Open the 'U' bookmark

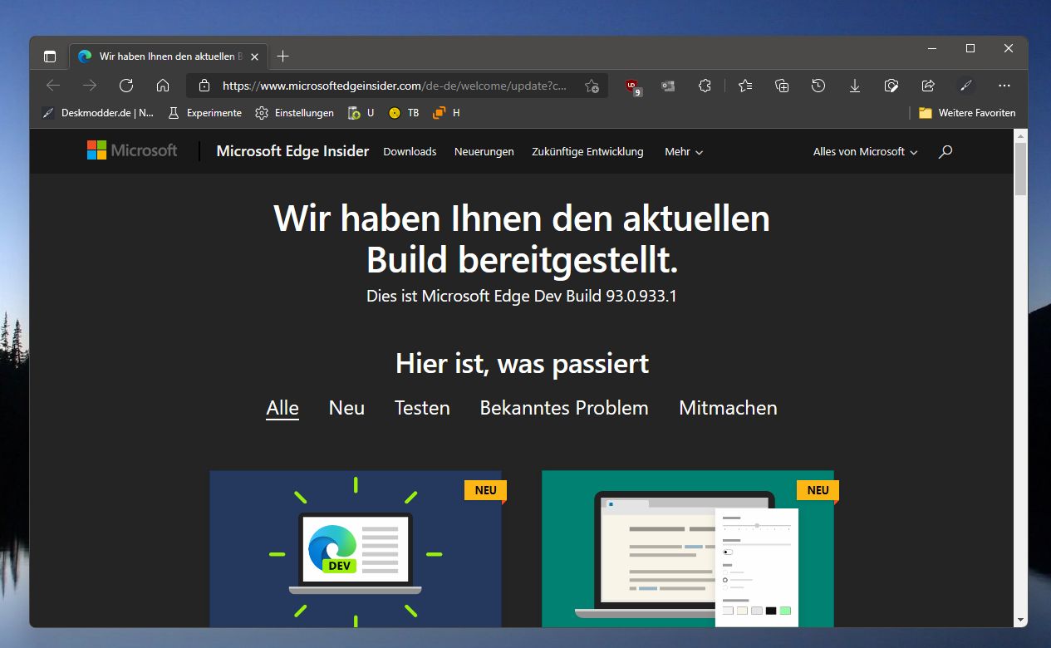point(361,113)
